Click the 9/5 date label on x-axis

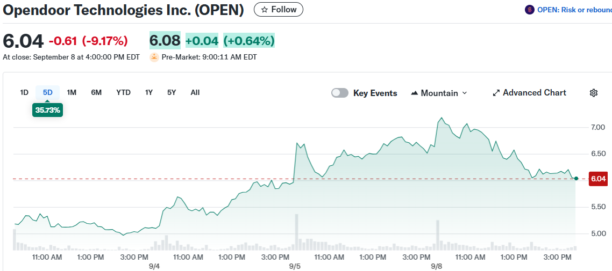tap(295, 266)
